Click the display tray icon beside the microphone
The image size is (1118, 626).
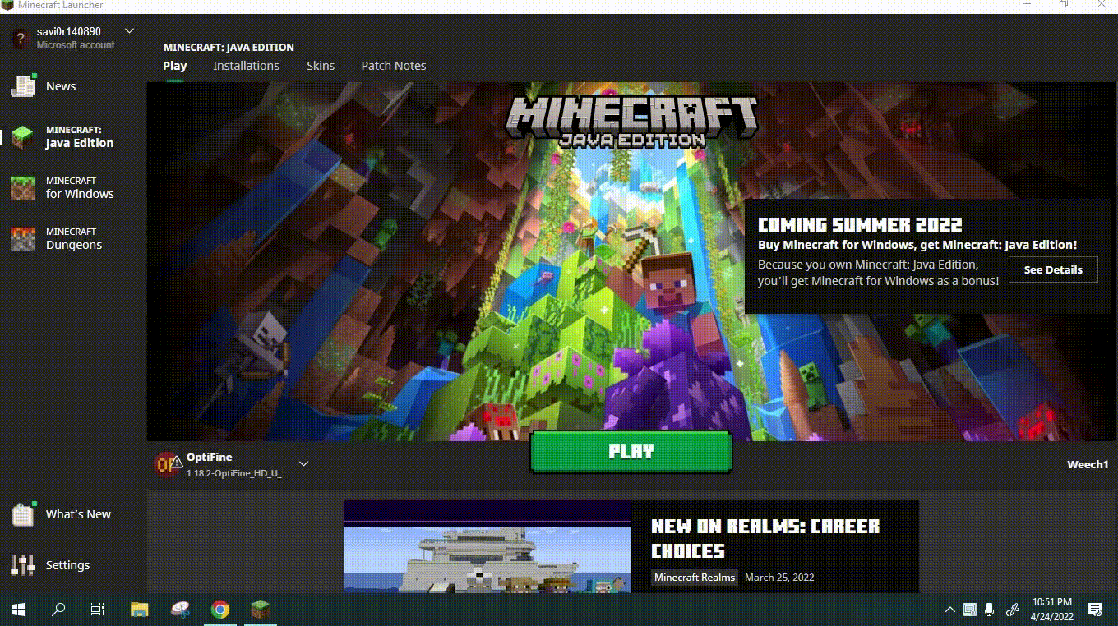pos(969,610)
